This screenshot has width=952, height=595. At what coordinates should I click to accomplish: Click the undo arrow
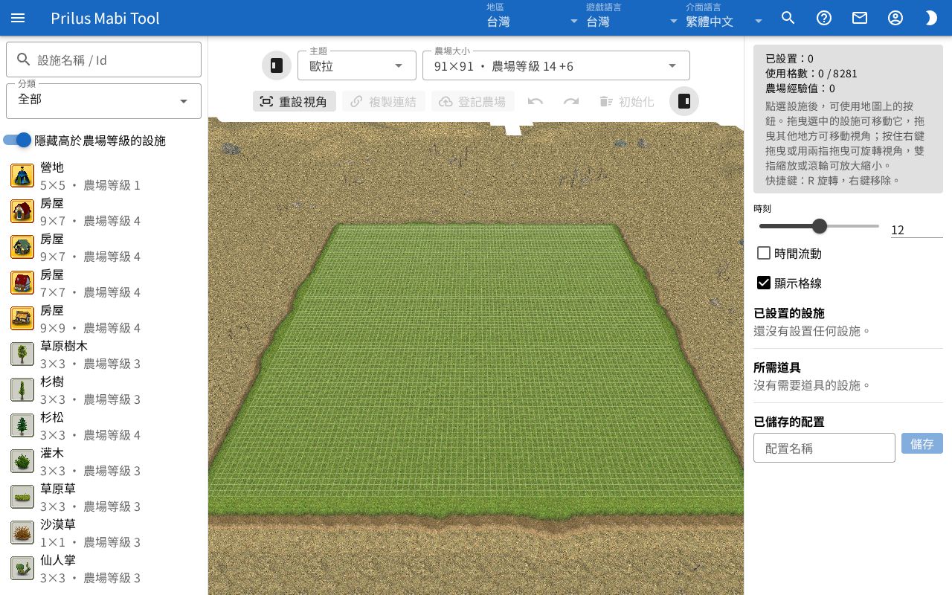point(535,101)
